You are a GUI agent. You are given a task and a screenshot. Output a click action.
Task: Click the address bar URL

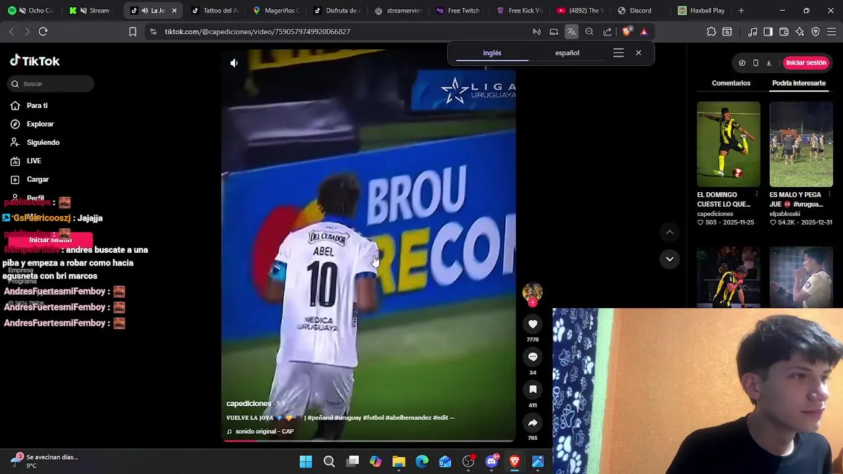point(258,32)
